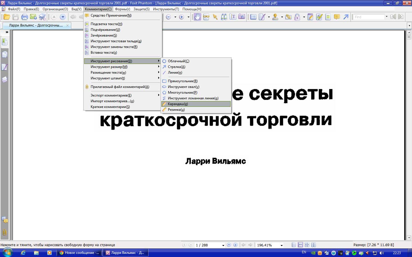
Task: Open the binoculars Search tool
Action: click(x=224, y=17)
